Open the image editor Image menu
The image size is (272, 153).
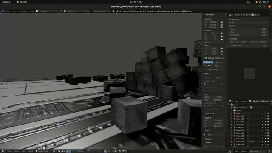coord(244,101)
